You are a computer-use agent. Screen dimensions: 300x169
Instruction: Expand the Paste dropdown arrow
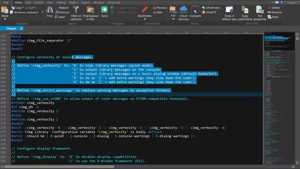coord(5,19)
